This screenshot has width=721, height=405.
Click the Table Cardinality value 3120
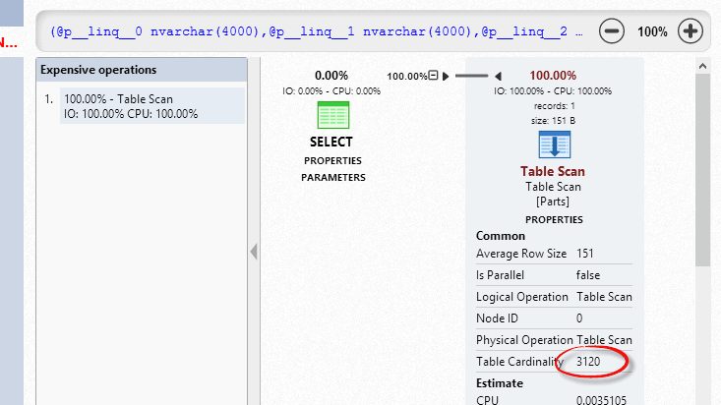click(588, 362)
